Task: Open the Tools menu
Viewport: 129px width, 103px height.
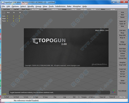Action: [51, 6]
